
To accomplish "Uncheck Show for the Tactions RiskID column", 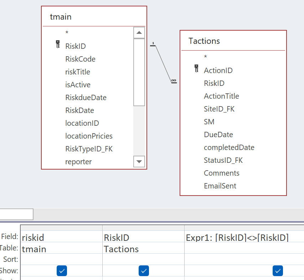I will 144,271.
